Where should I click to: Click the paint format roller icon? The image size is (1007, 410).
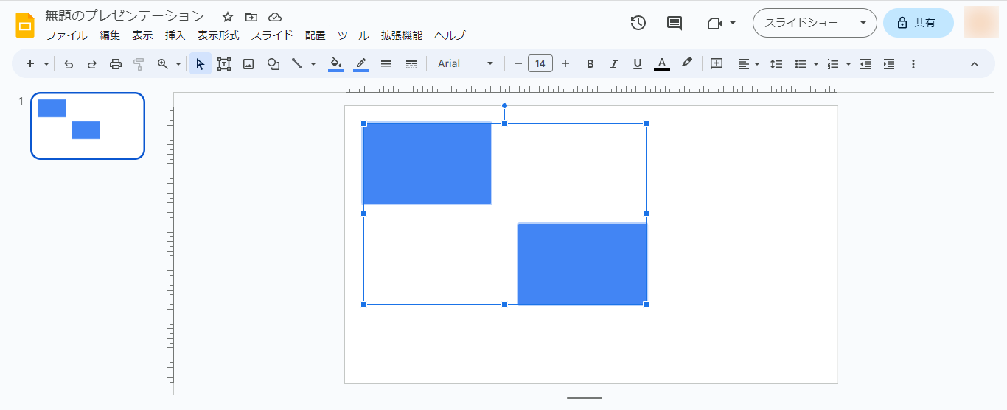click(x=139, y=64)
